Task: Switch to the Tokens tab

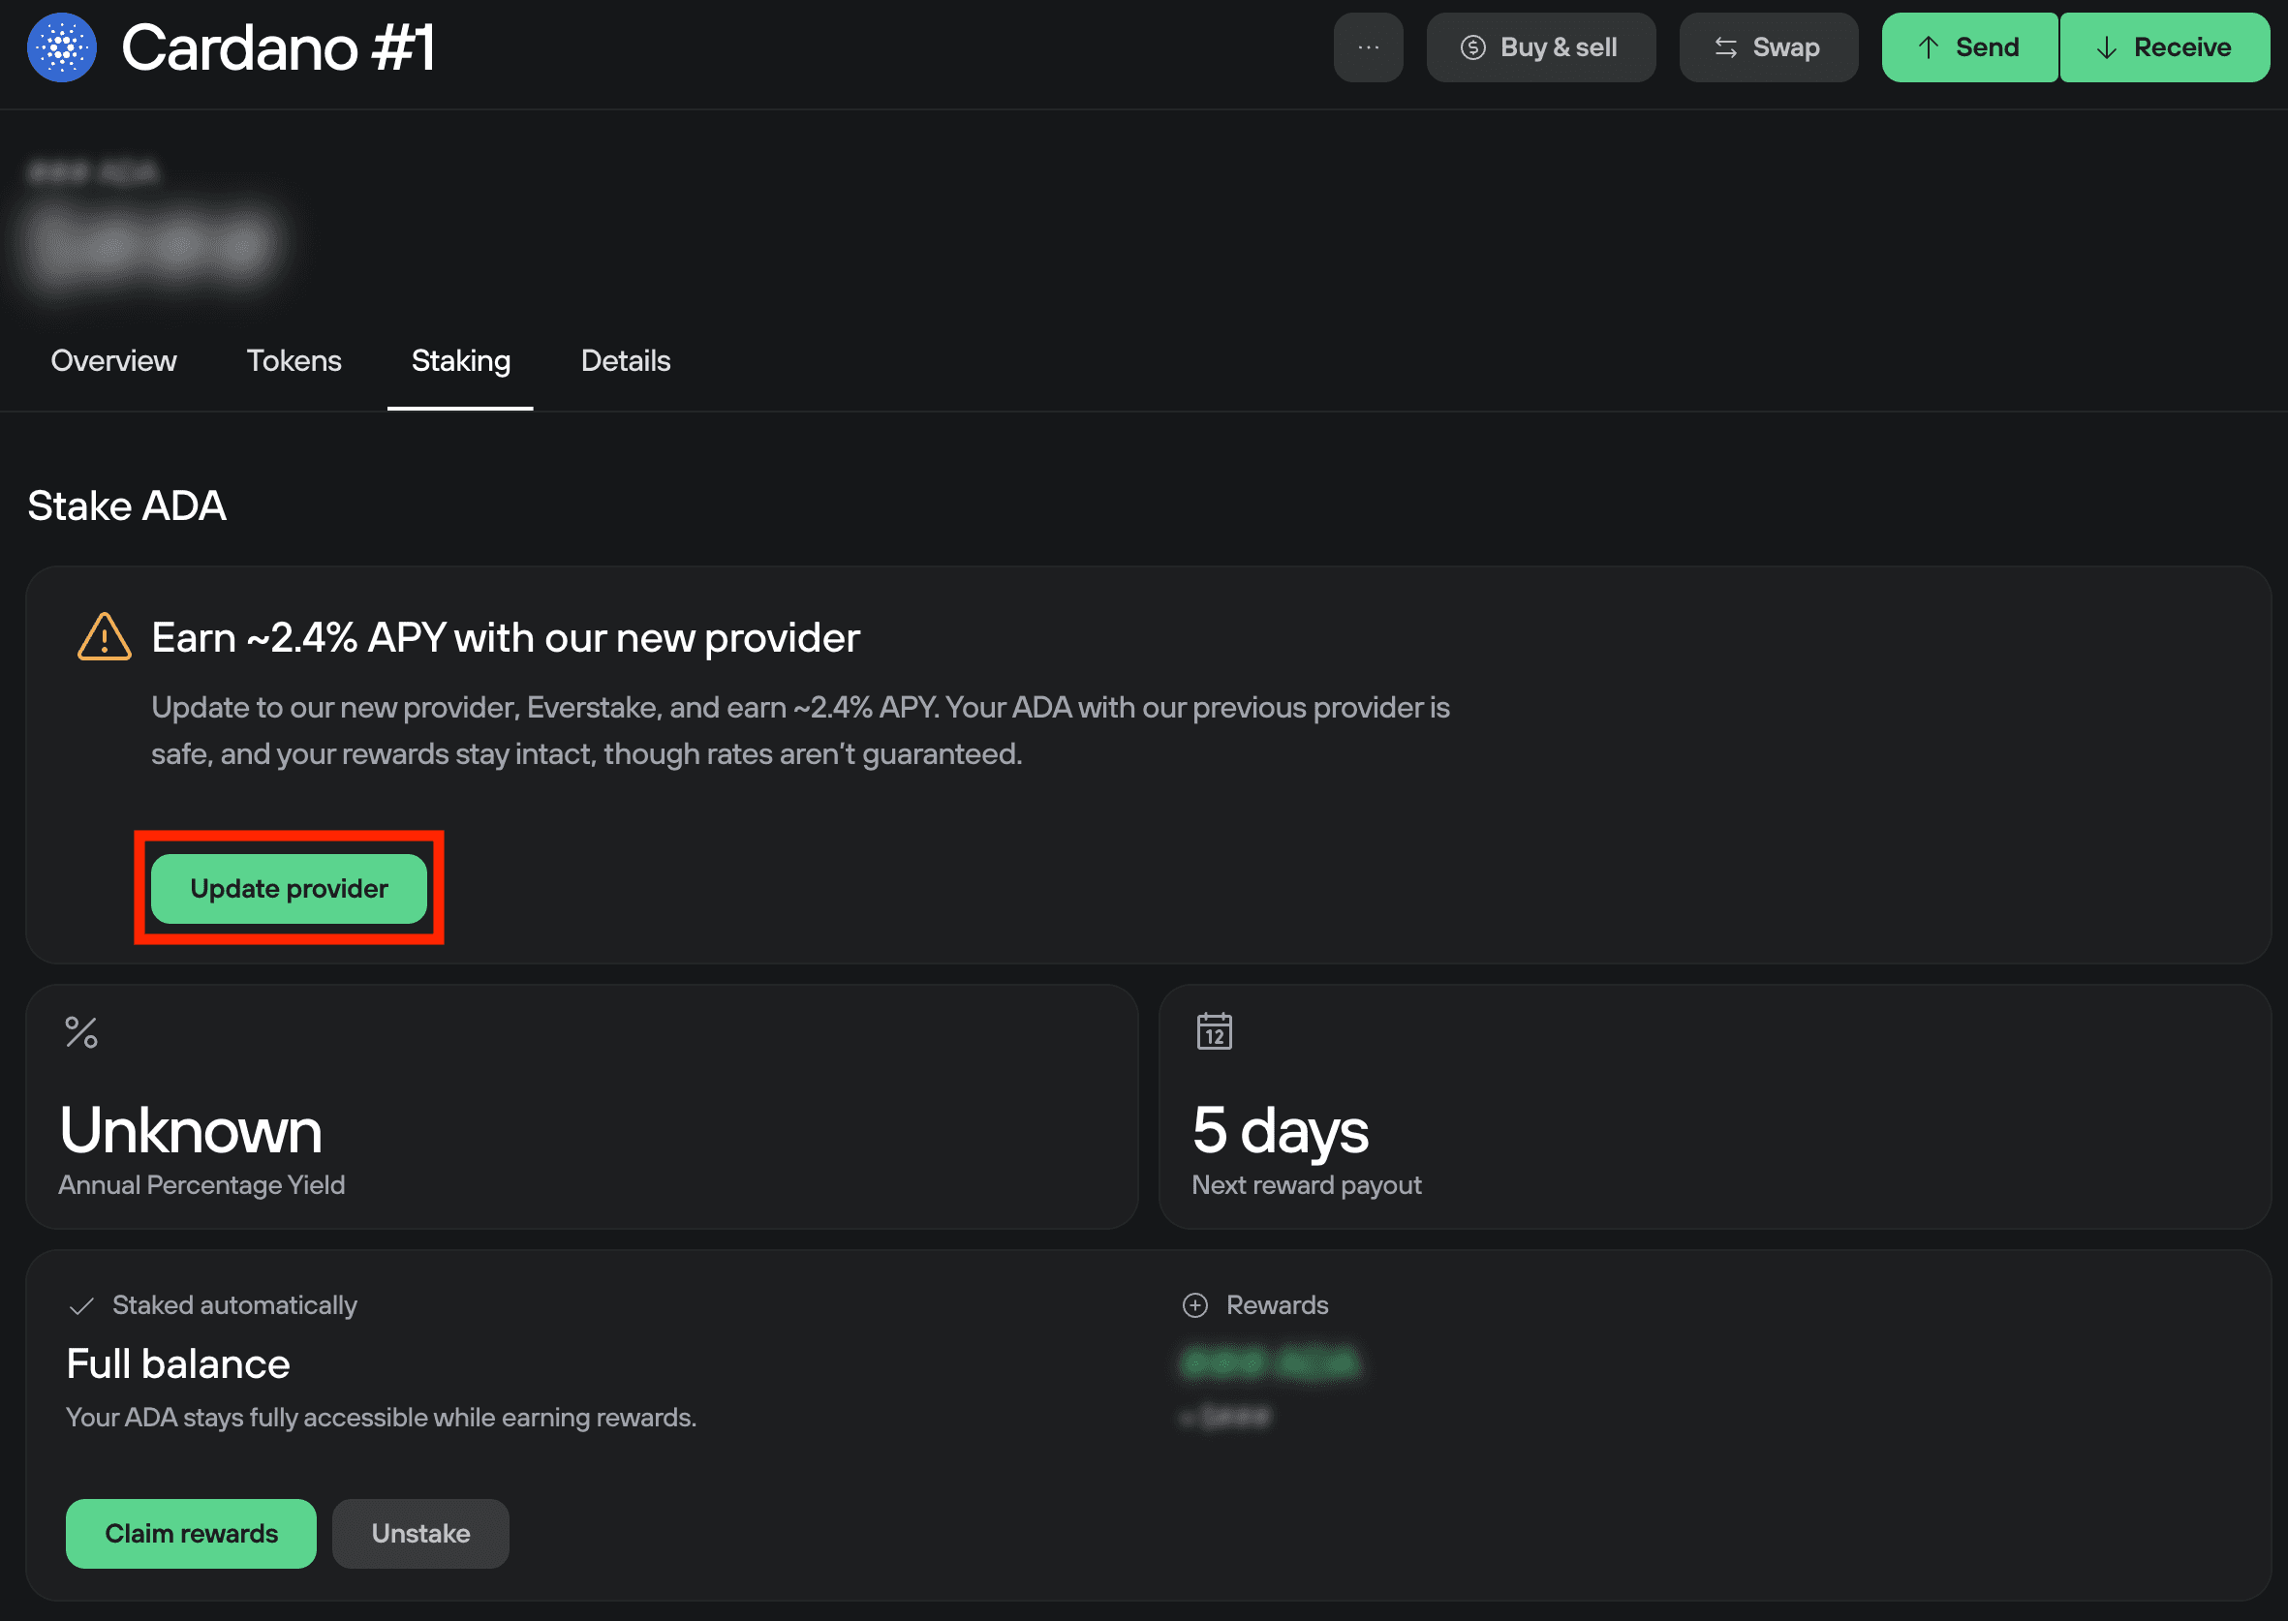Action: click(294, 361)
